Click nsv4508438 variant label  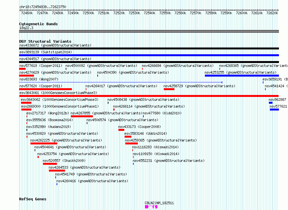[x=143, y=100]
